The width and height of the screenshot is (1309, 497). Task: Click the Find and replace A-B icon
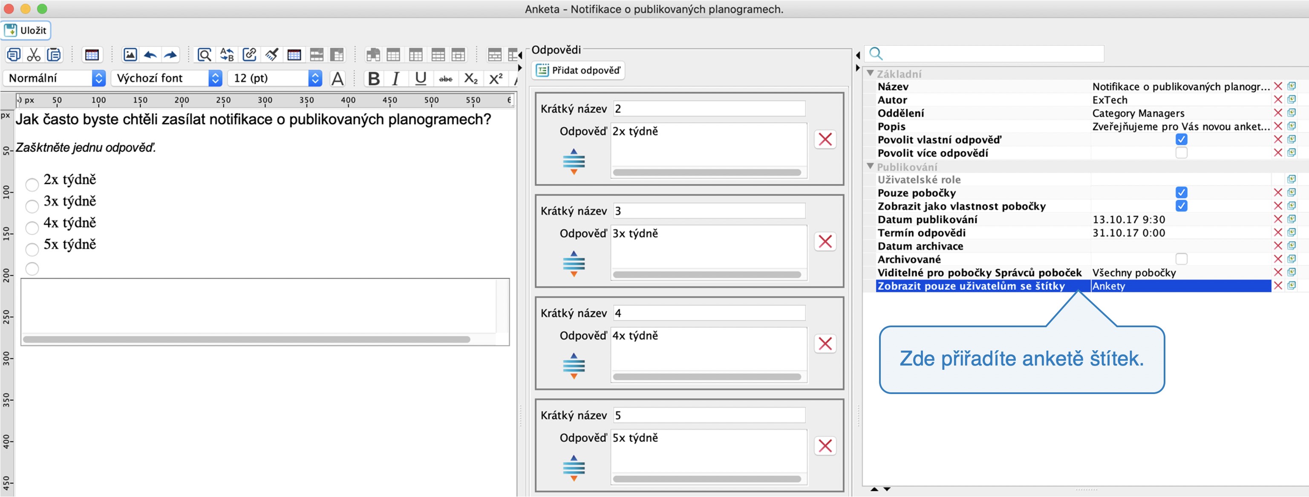[x=227, y=54]
